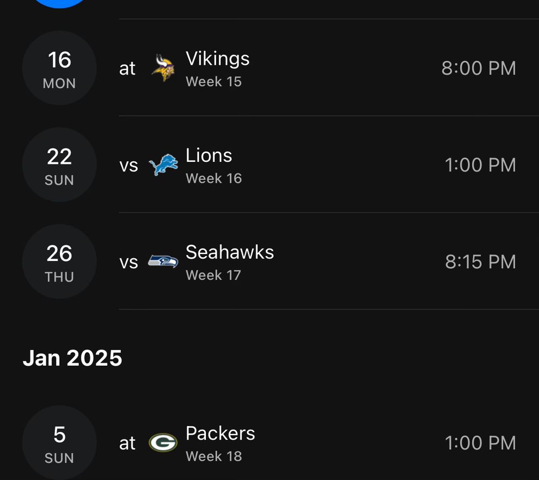Tap the Week 17 label
Viewport: 539px width, 480px height.
(x=213, y=276)
